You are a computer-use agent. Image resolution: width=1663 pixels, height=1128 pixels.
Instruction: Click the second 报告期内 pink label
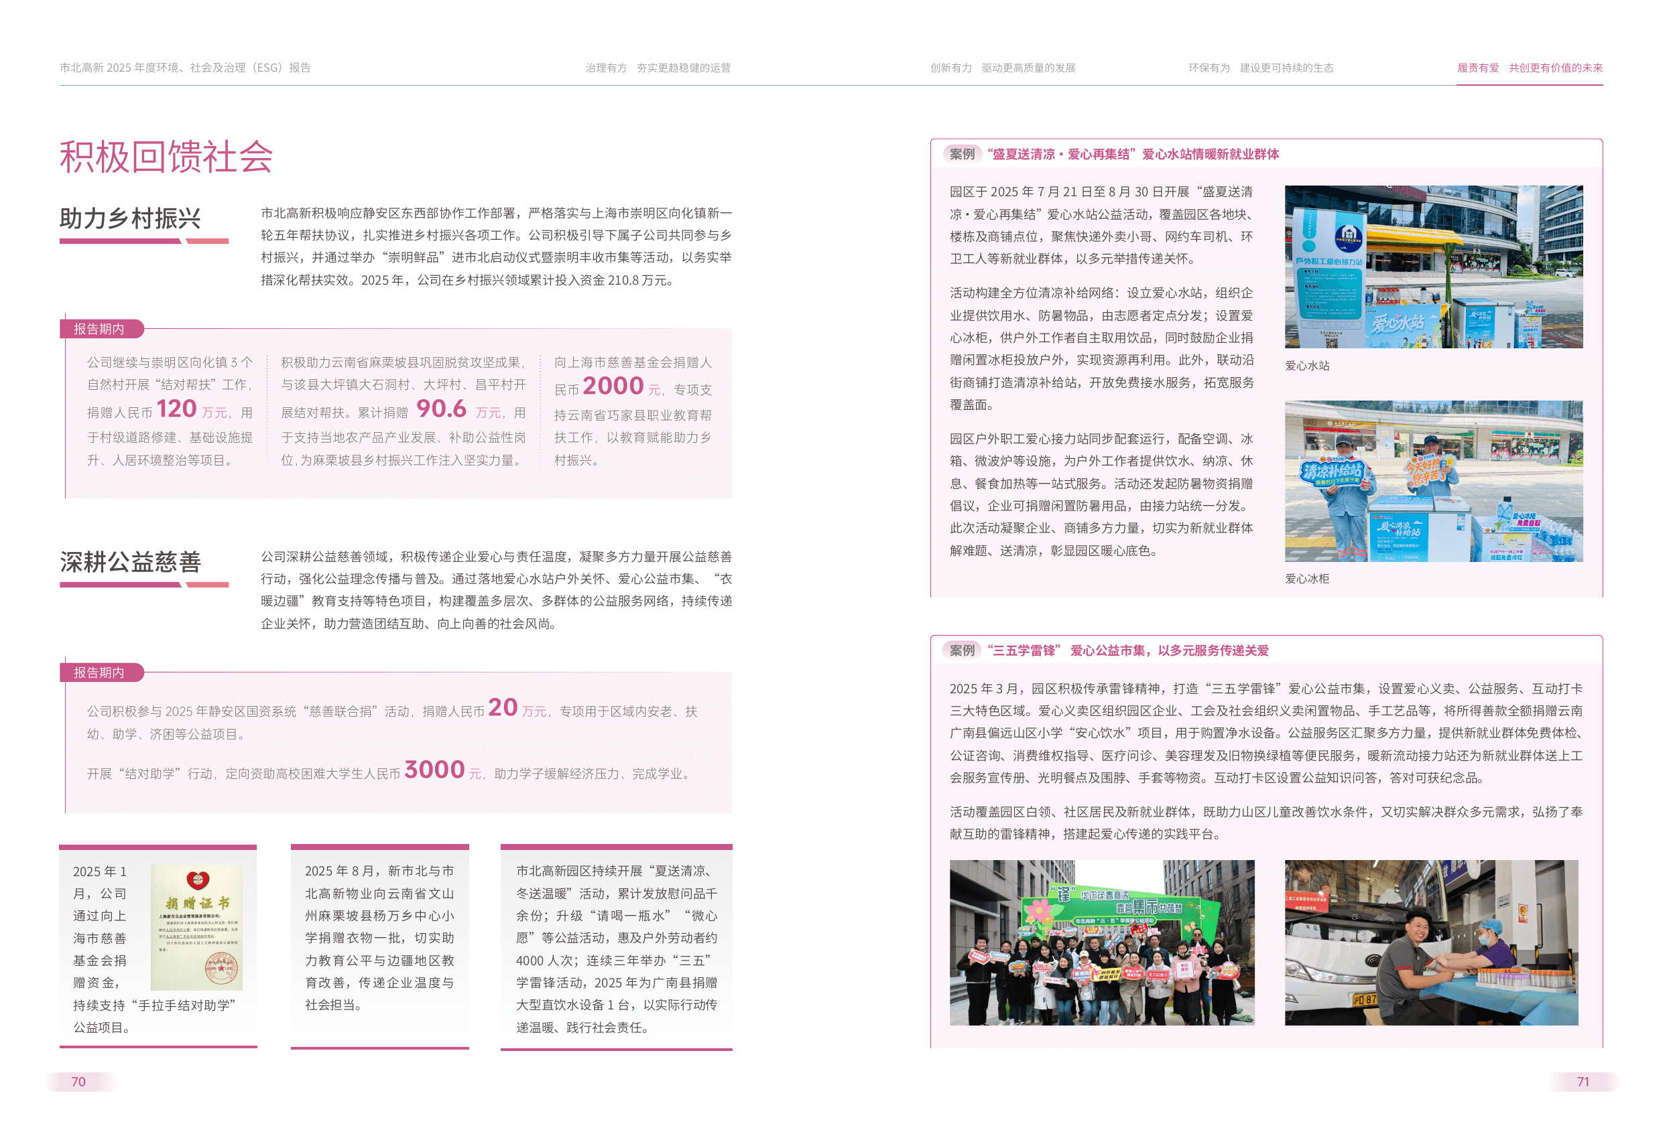(101, 673)
